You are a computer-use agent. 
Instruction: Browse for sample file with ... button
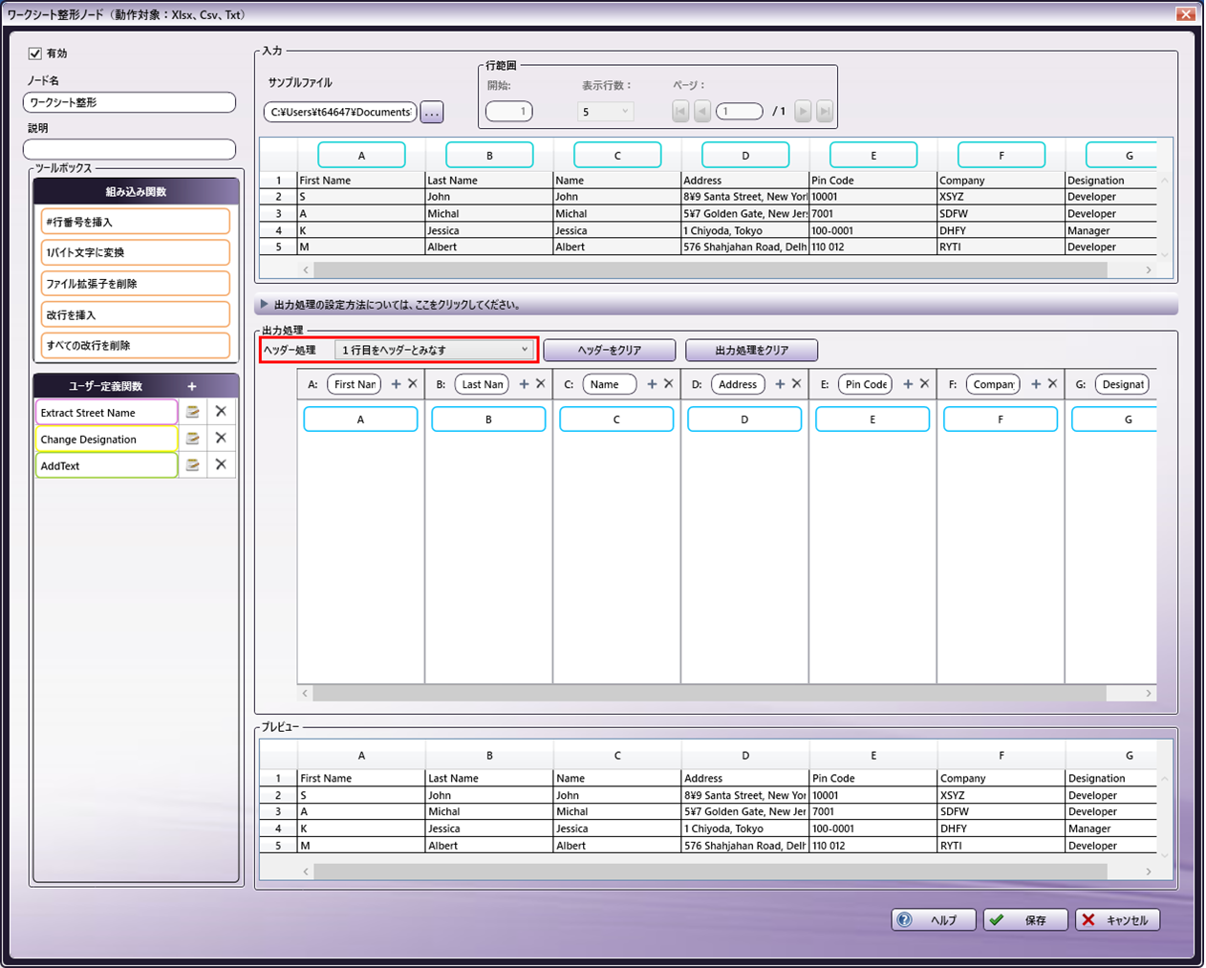[432, 113]
